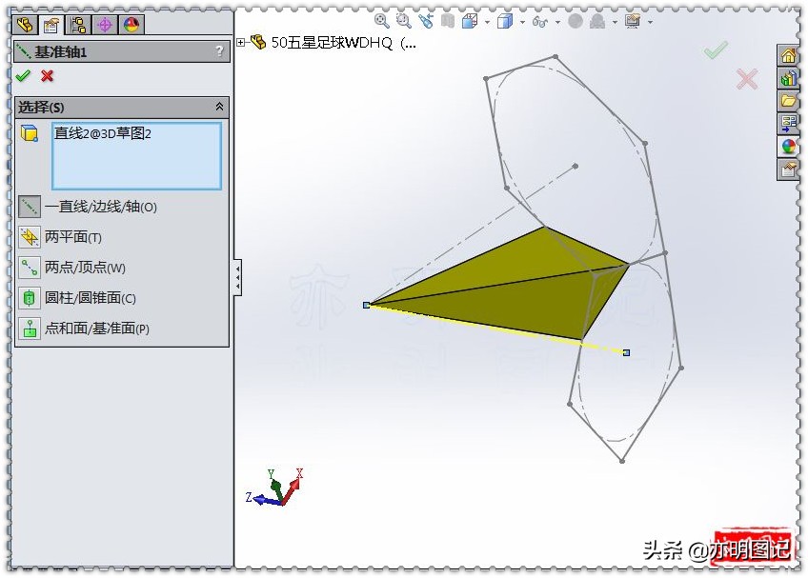Switch to the PropertyManager tab
Screen dimensions: 808x578
[x=50, y=25]
